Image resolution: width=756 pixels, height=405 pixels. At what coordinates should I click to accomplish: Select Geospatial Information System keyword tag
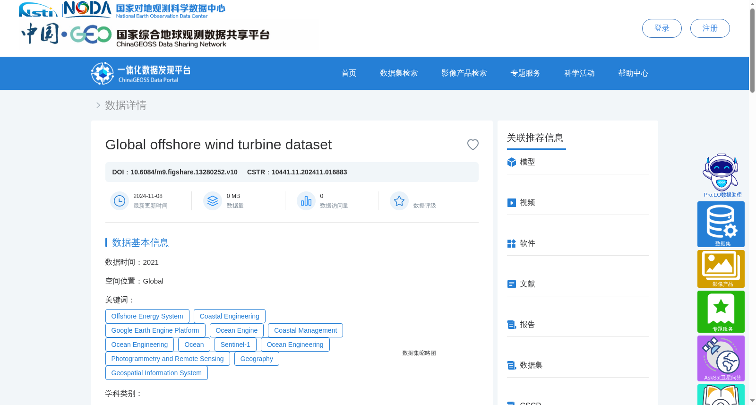point(156,373)
